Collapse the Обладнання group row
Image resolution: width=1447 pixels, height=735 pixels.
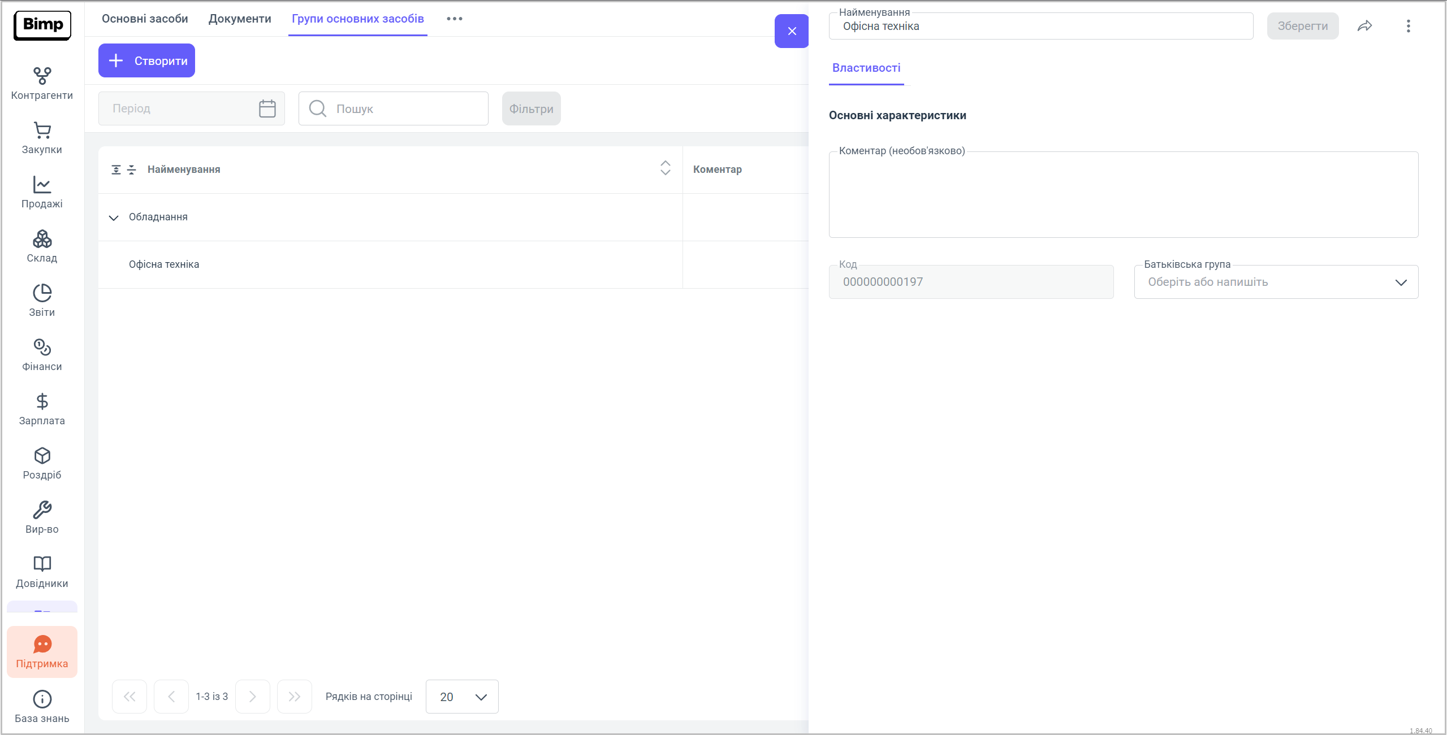114,218
